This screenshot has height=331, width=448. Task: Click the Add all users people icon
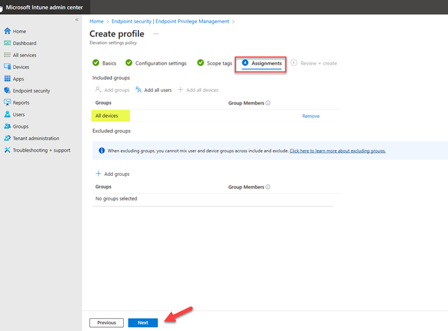(138, 90)
